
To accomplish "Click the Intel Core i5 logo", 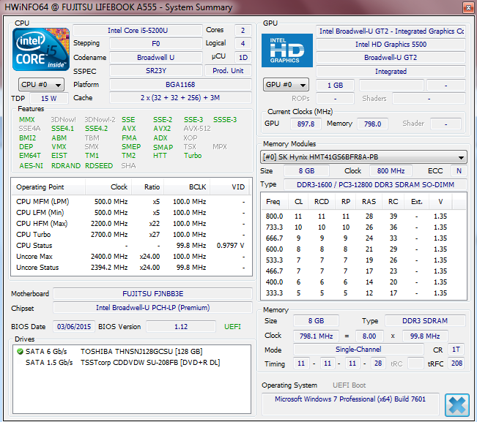I will click(41, 50).
